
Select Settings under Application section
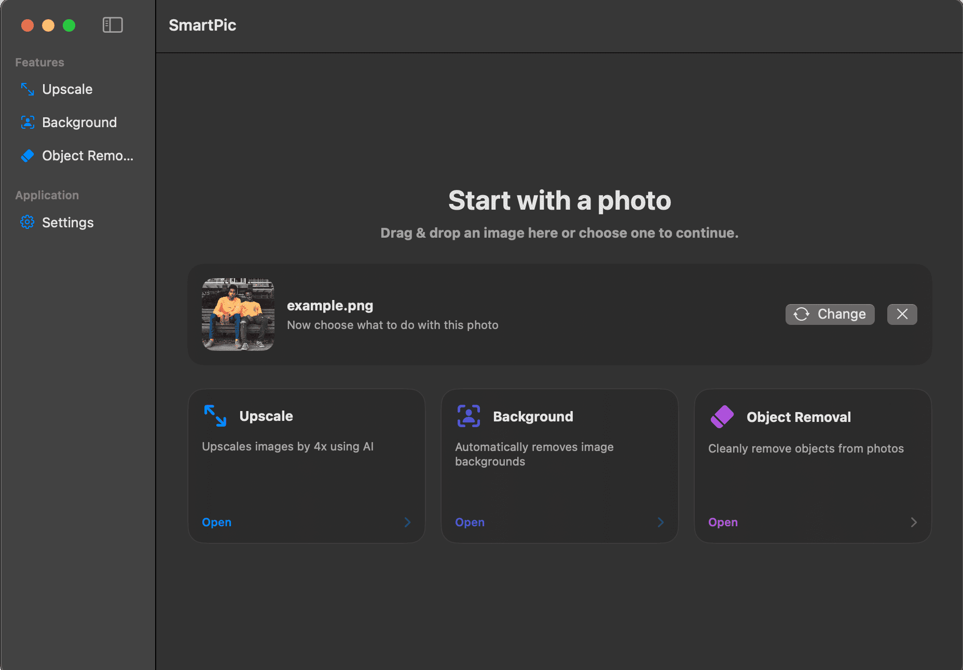coord(67,222)
